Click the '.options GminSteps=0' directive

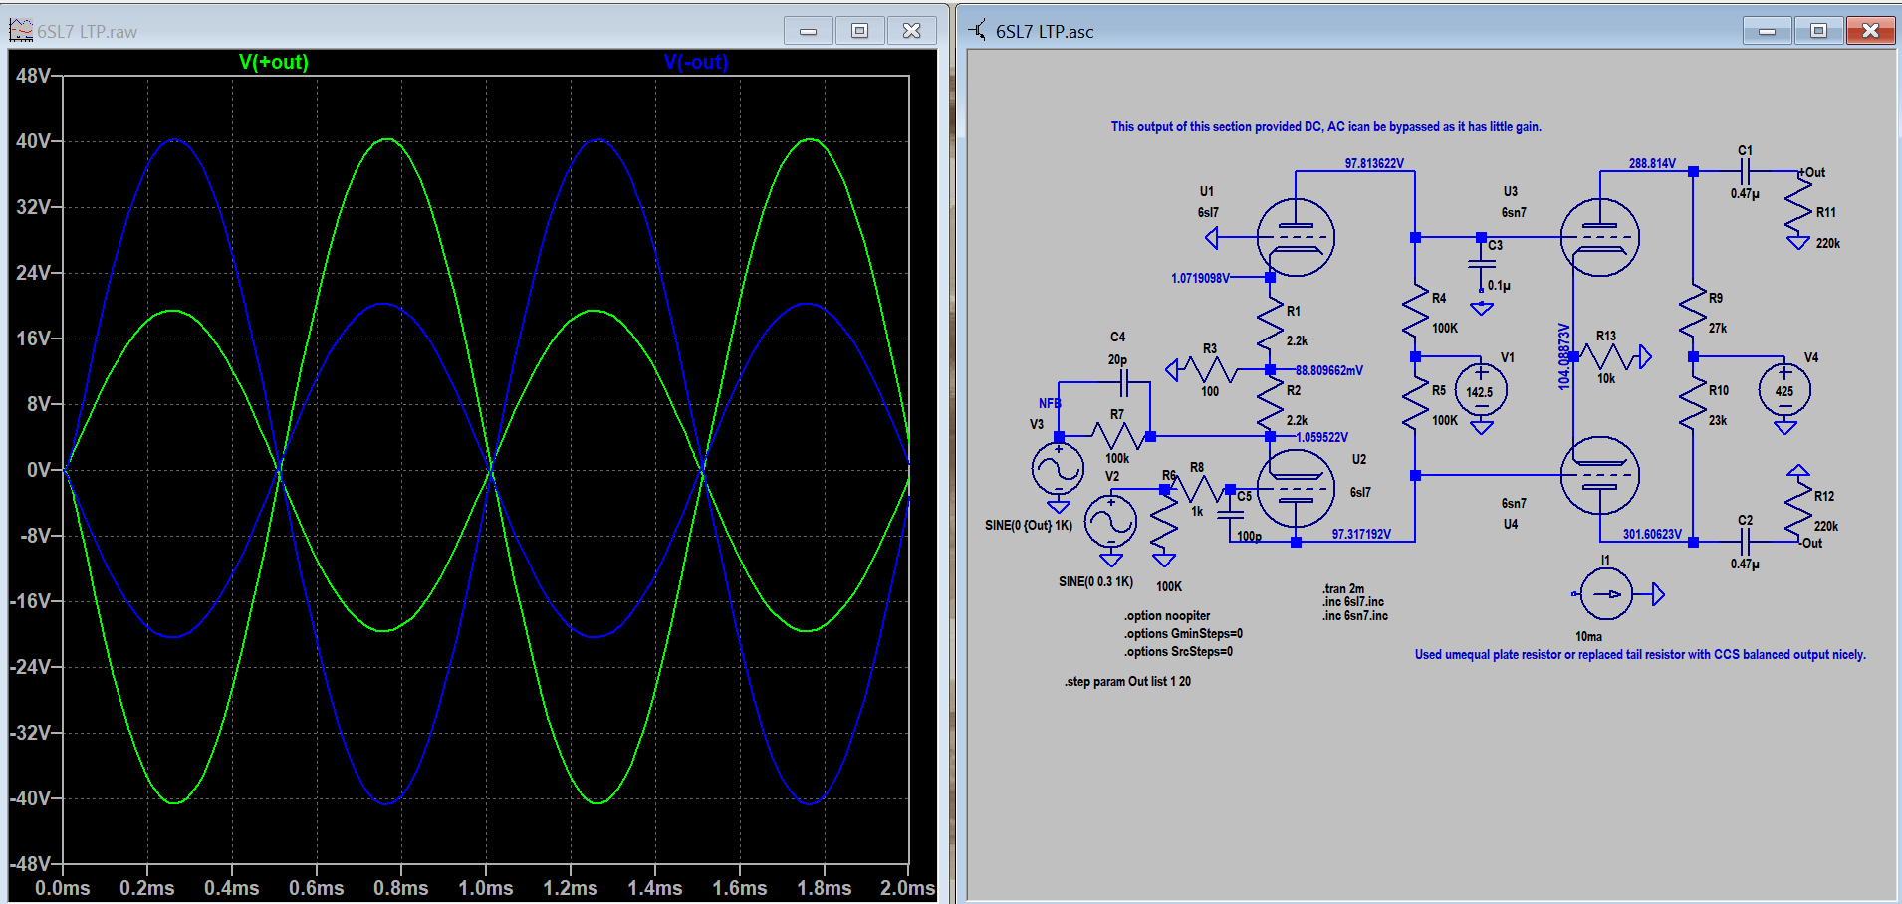pos(1183,634)
